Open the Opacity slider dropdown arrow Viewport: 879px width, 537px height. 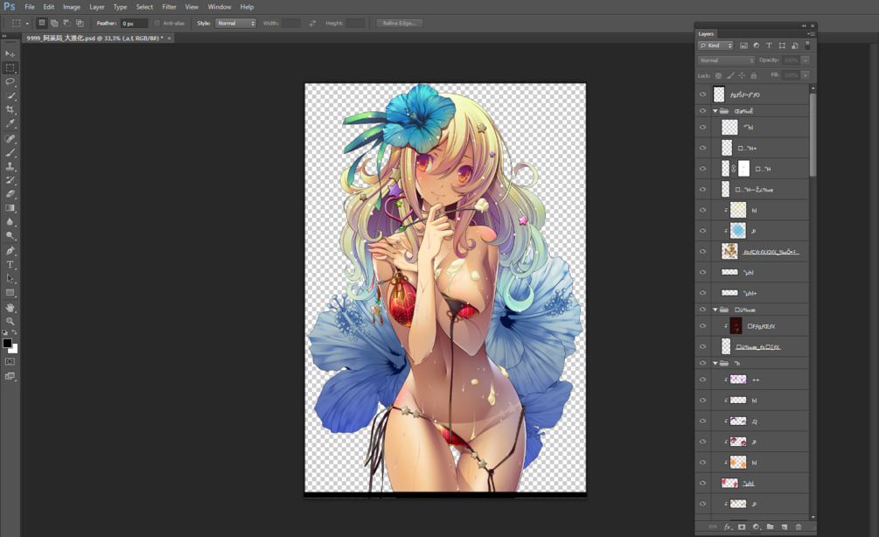coord(806,60)
